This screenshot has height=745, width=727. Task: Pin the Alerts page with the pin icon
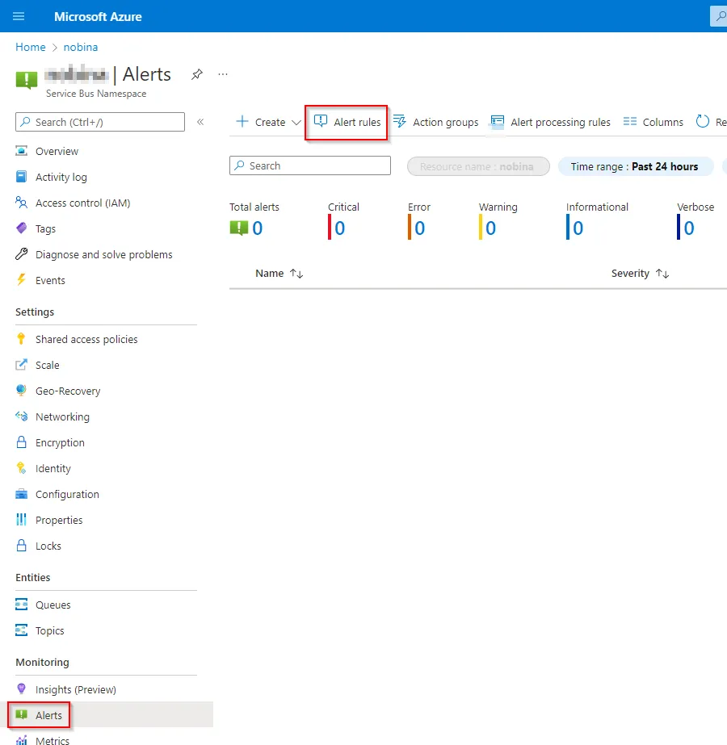(197, 74)
